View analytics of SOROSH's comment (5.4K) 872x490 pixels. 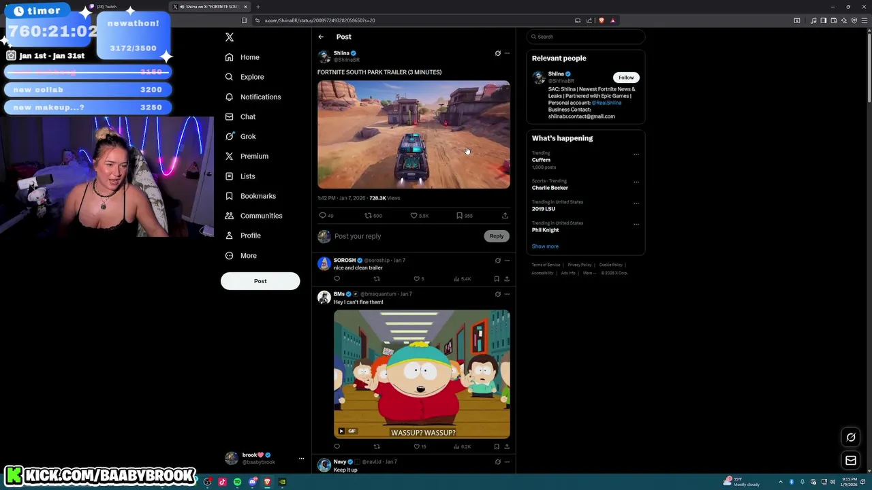(463, 278)
